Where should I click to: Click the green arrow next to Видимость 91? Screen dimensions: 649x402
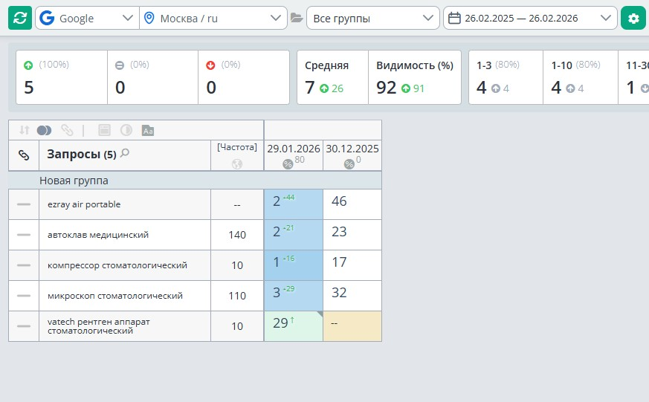click(406, 88)
